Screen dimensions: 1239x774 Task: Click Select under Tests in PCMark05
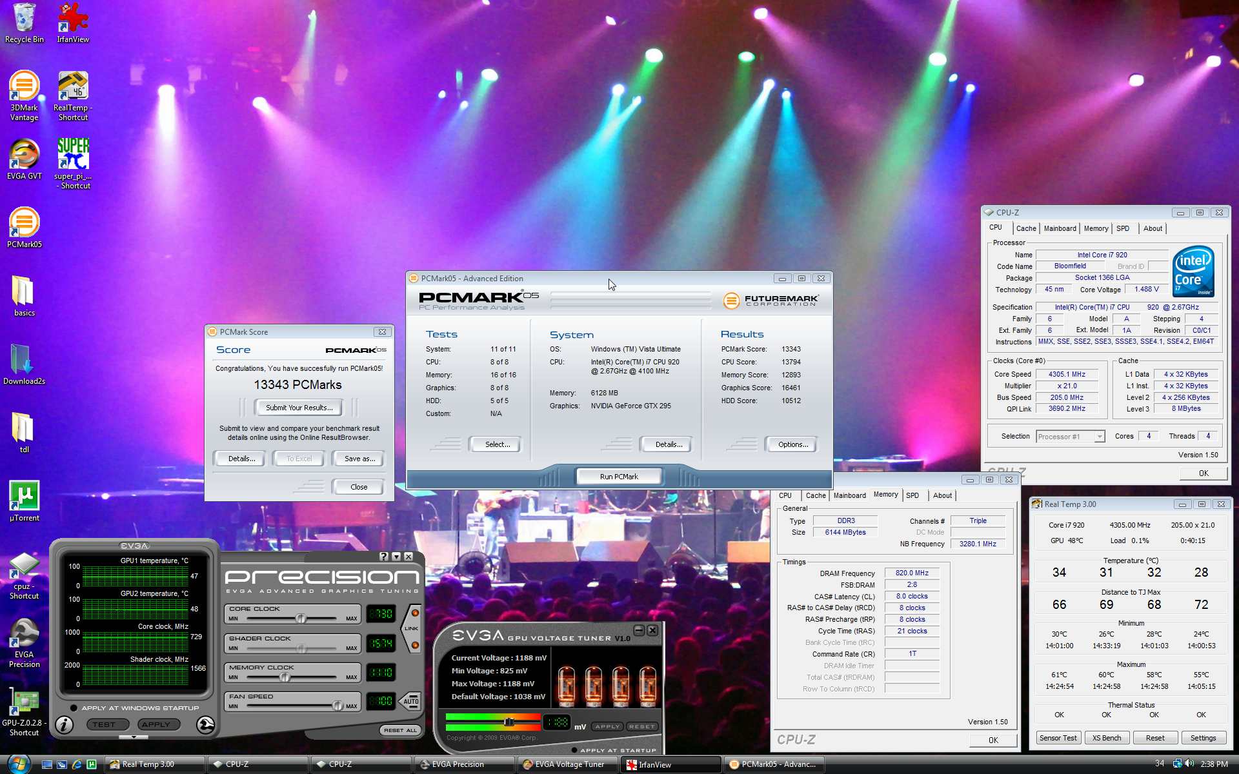coord(497,444)
